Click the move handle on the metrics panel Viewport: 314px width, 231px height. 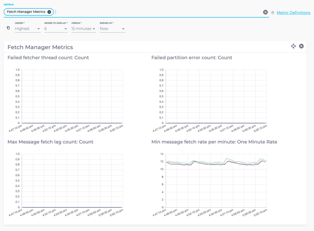[x=293, y=46]
